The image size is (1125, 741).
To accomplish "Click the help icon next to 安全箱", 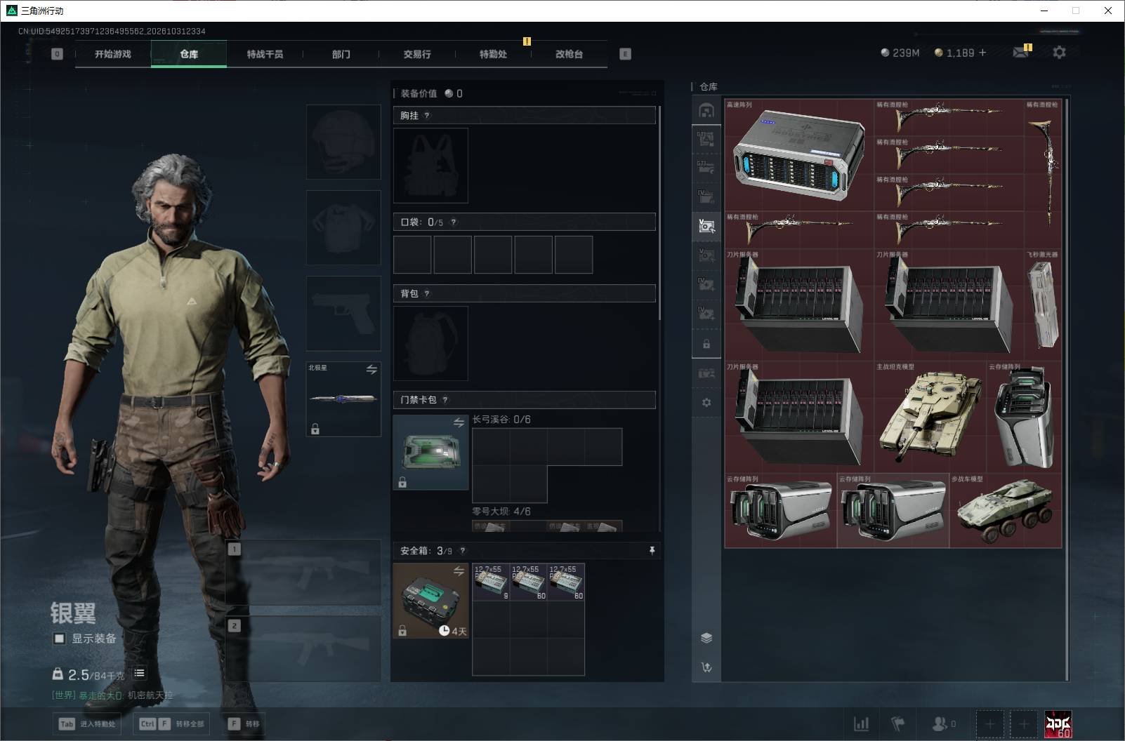I will point(462,551).
